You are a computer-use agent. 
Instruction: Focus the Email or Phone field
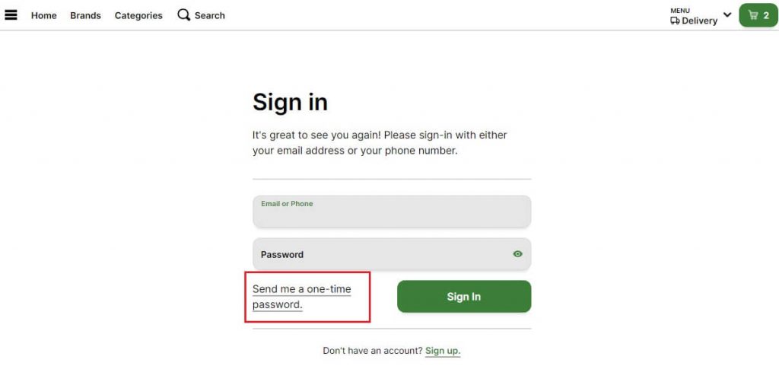click(x=392, y=211)
